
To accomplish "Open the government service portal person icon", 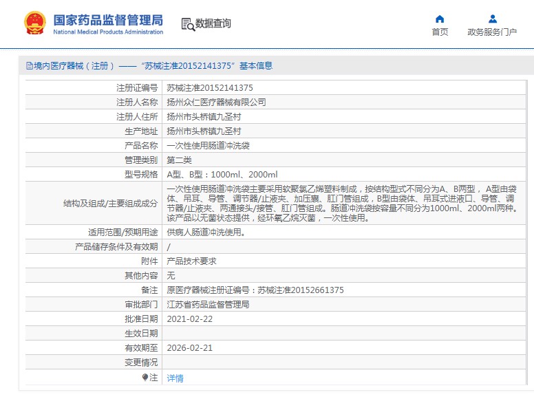I will tap(493, 19).
